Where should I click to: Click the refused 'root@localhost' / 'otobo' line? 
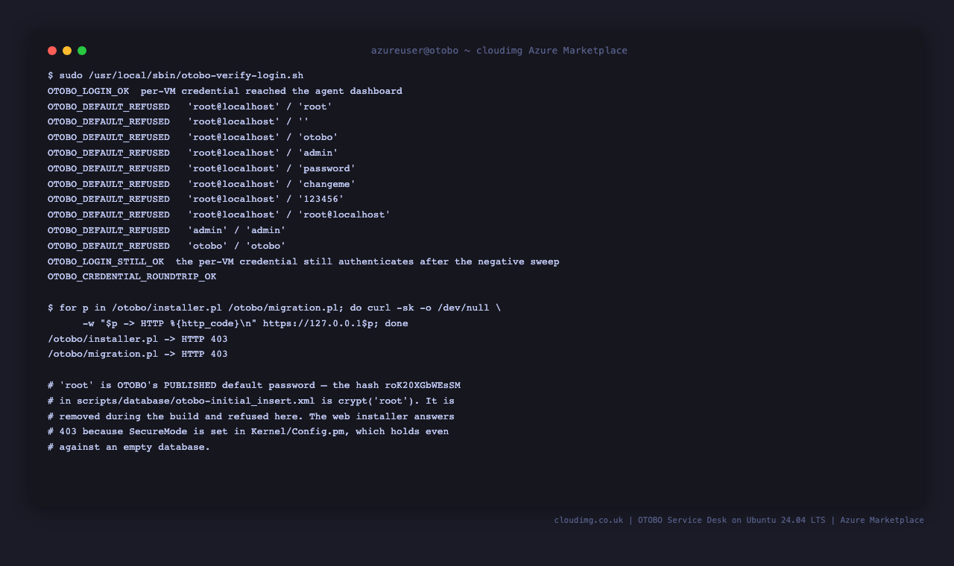tap(193, 137)
